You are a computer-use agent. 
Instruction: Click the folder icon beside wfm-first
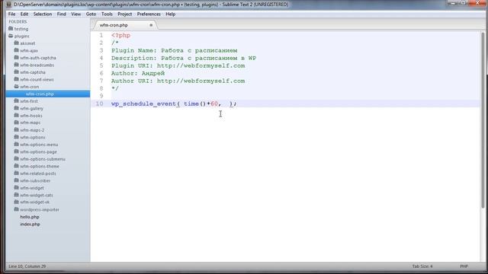[x=17, y=101]
